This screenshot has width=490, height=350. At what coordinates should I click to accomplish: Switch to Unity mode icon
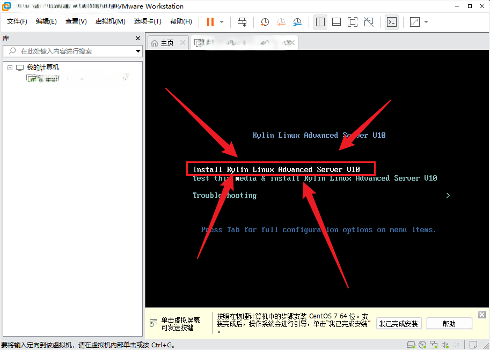coord(369,22)
